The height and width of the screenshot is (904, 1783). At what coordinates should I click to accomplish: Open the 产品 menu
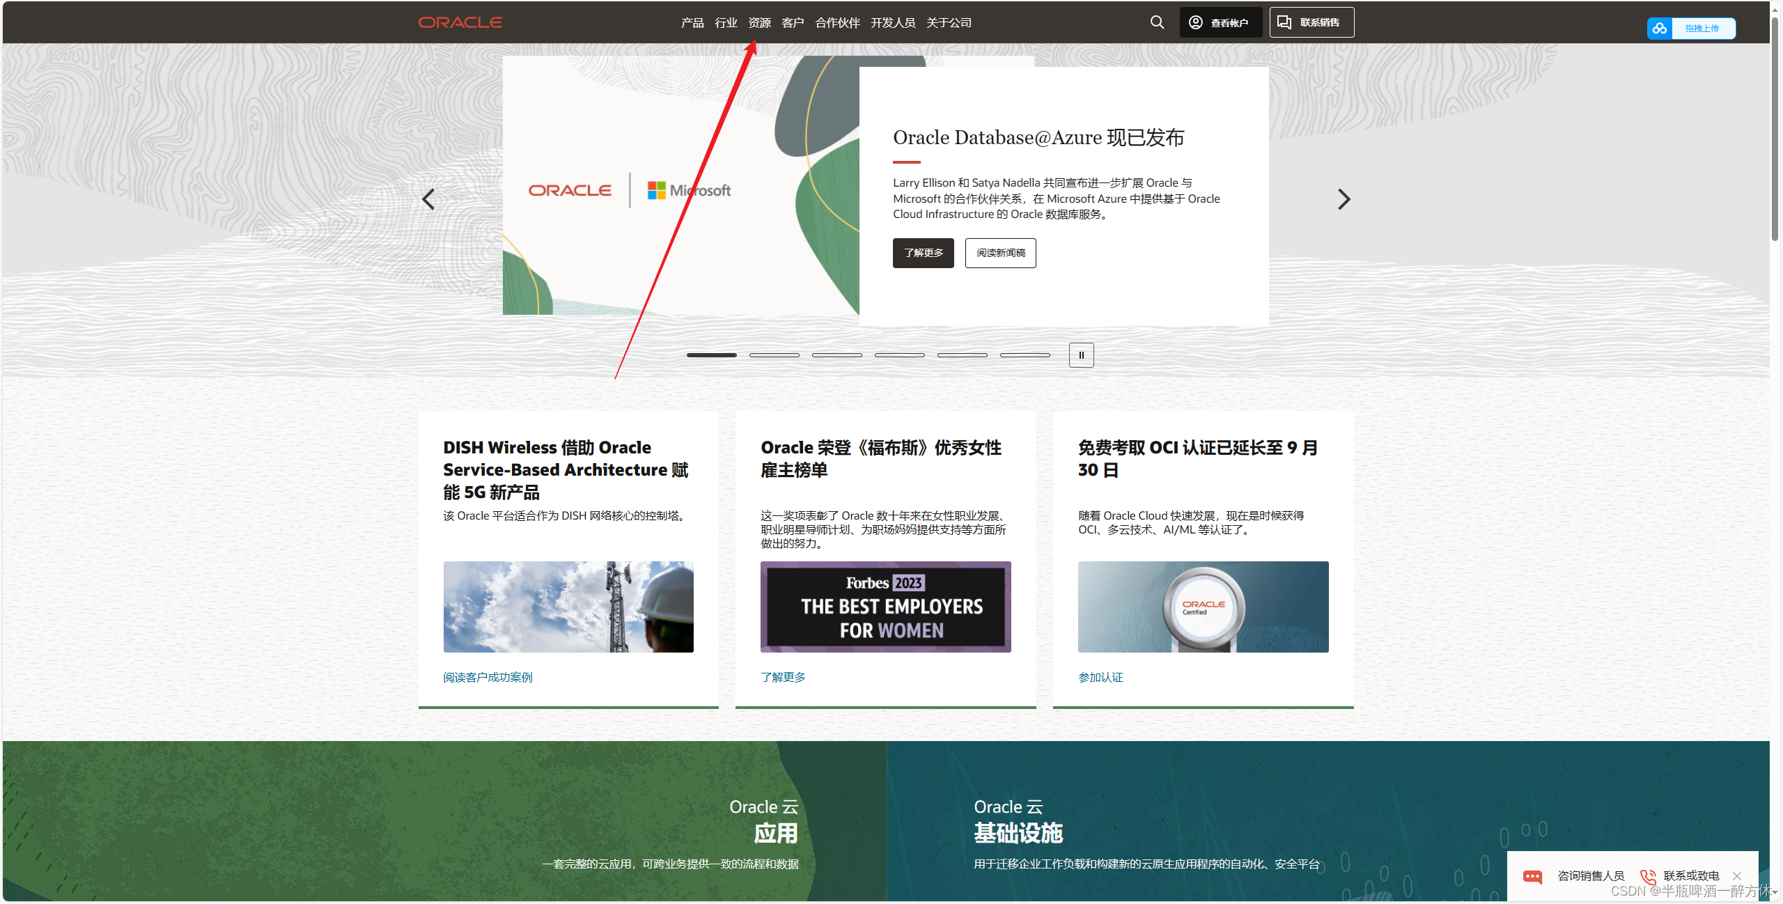(692, 23)
